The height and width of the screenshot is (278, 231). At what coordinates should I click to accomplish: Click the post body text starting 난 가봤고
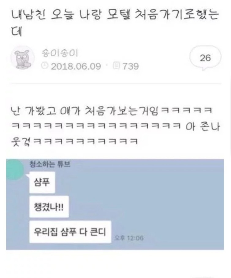[115, 126]
